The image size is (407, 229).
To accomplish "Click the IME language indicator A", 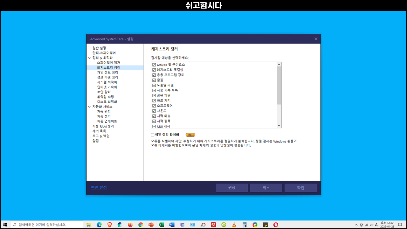I will click(x=376, y=225).
